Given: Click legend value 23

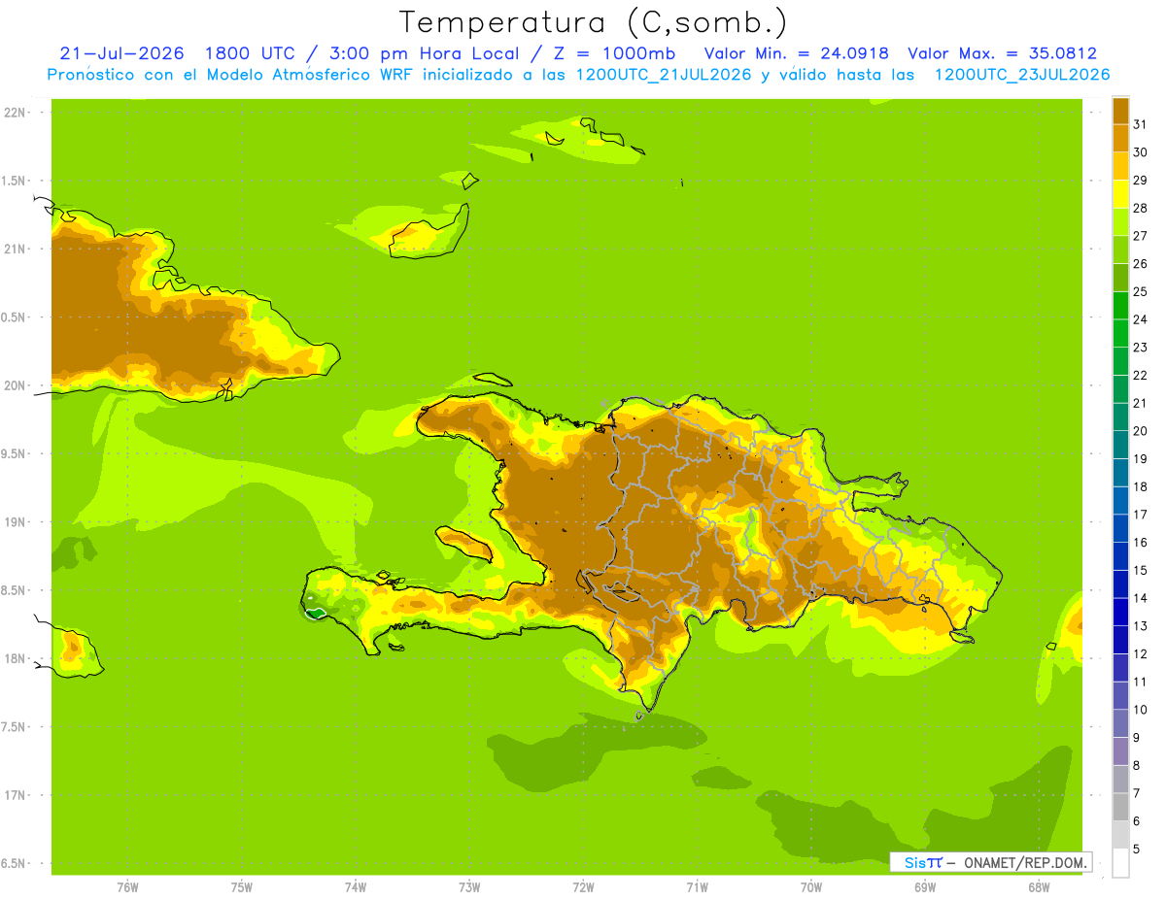Looking at the screenshot, I should pos(1140,348).
